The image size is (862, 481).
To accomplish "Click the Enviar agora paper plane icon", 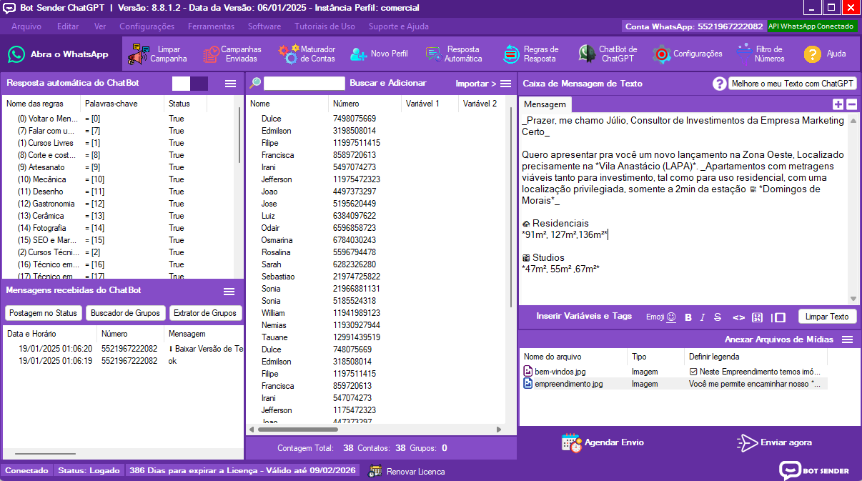I will tap(747, 442).
